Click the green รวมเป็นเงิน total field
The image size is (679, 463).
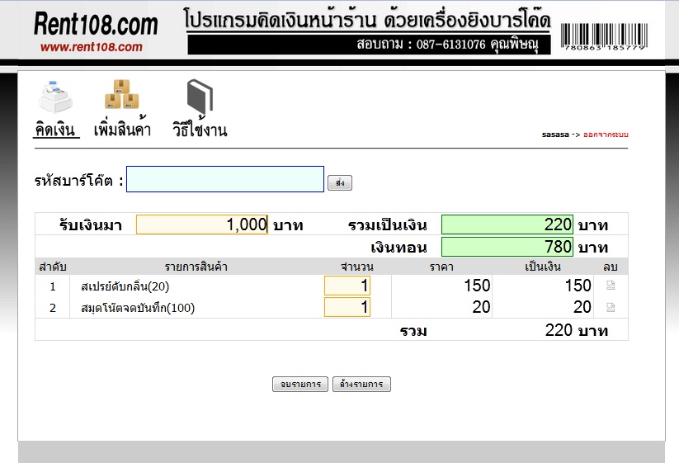pos(507,224)
